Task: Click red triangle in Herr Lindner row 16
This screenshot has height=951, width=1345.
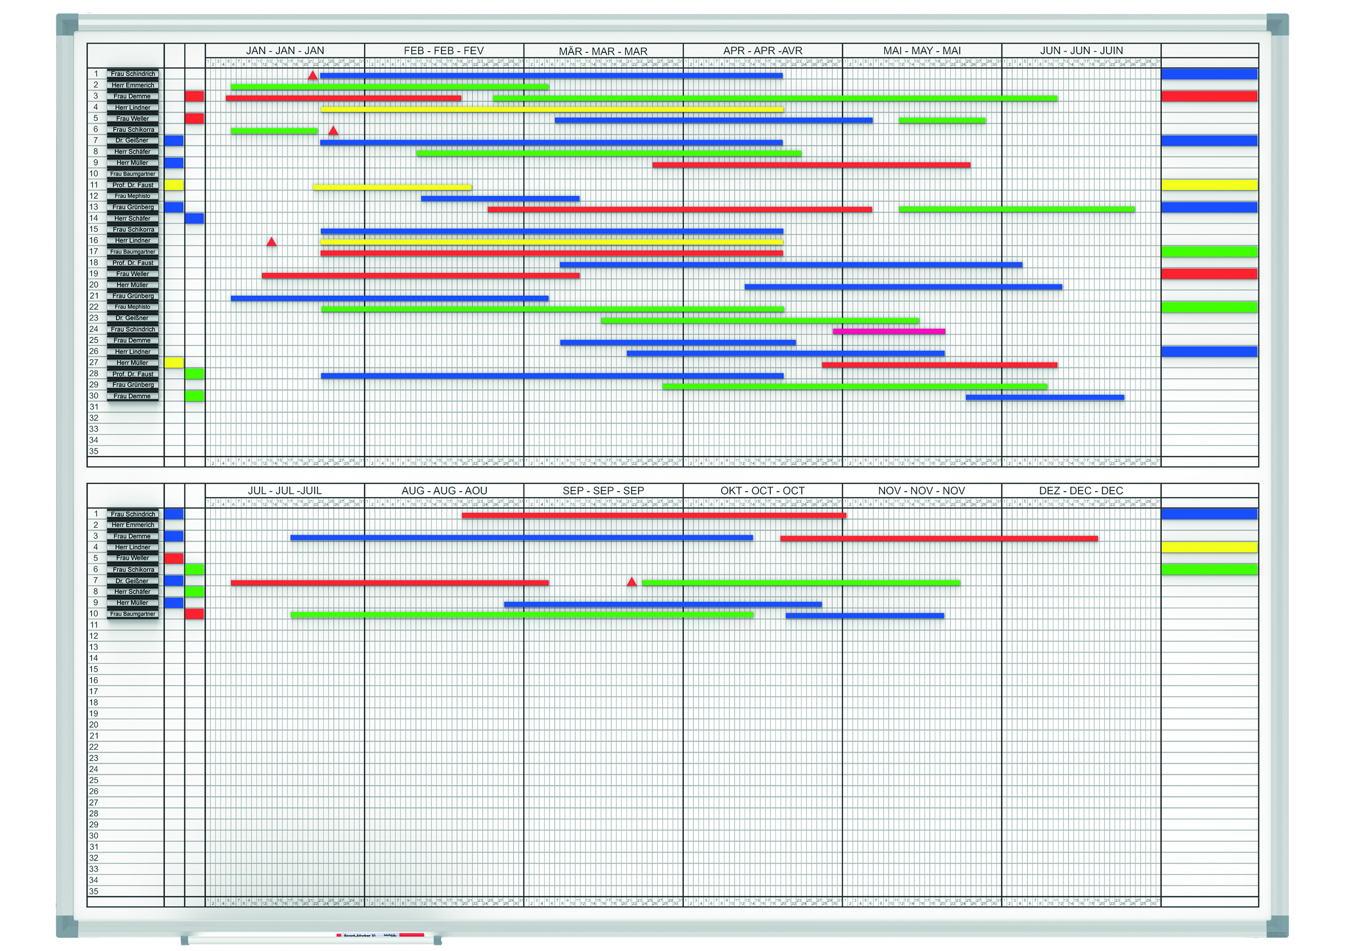Action: pos(271,242)
